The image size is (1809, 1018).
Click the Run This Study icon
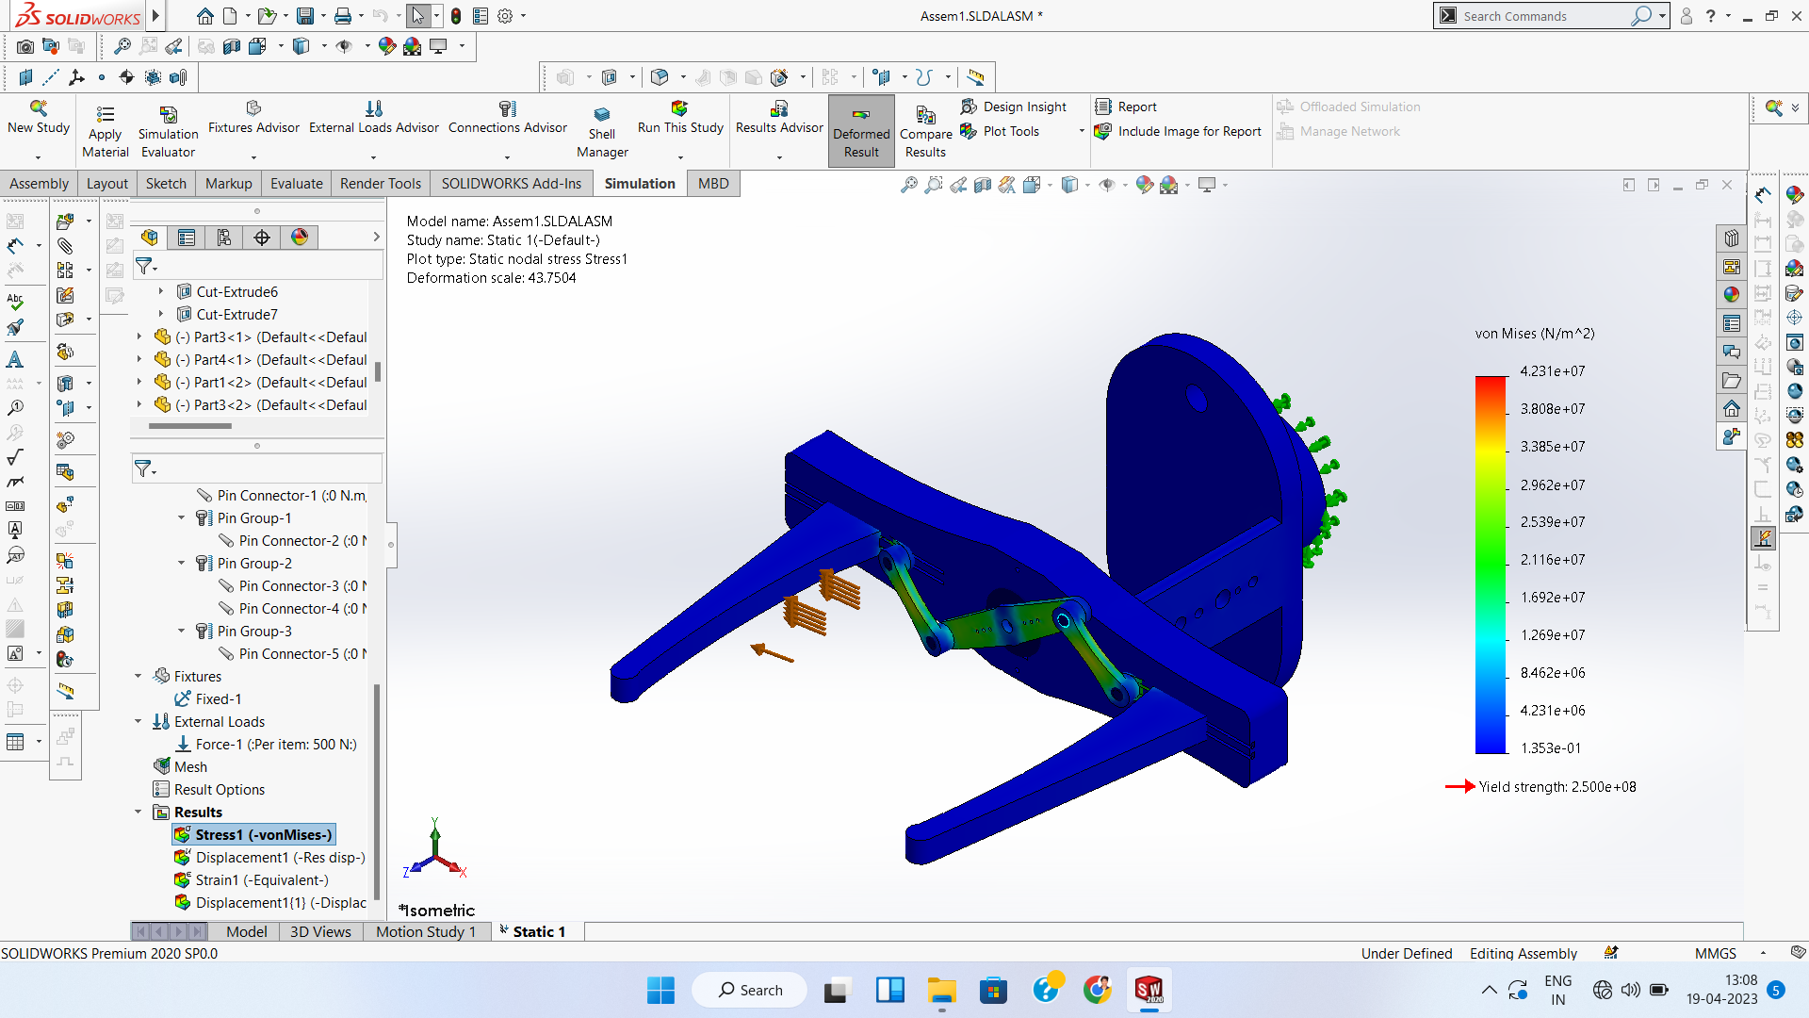679,109
